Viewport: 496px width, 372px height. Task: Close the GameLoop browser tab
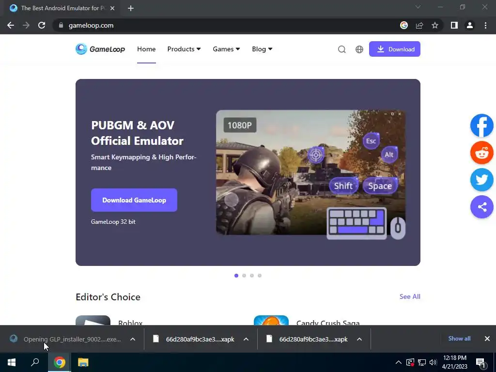click(x=112, y=8)
